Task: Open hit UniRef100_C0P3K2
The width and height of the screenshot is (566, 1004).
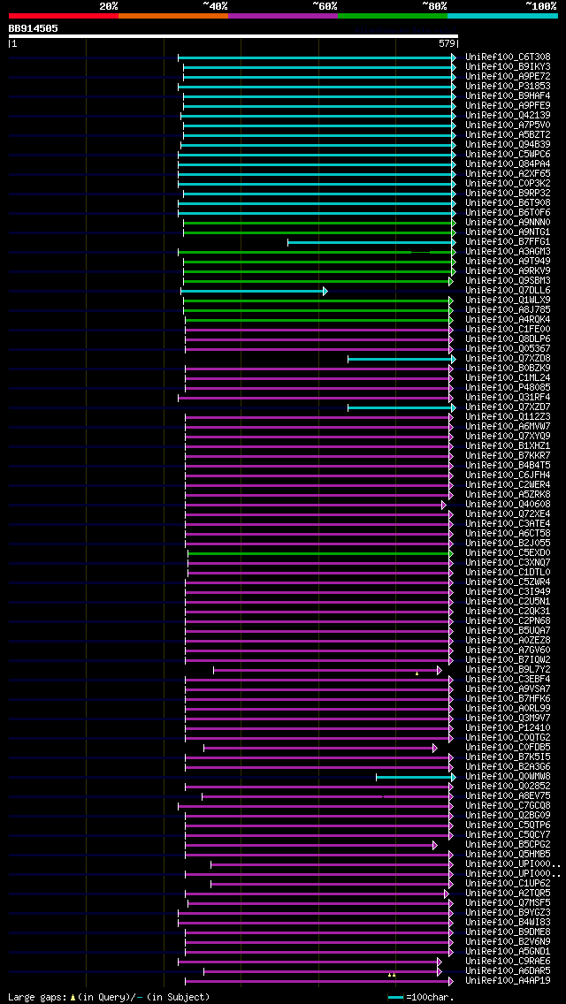Action: click(x=508, y=184)
